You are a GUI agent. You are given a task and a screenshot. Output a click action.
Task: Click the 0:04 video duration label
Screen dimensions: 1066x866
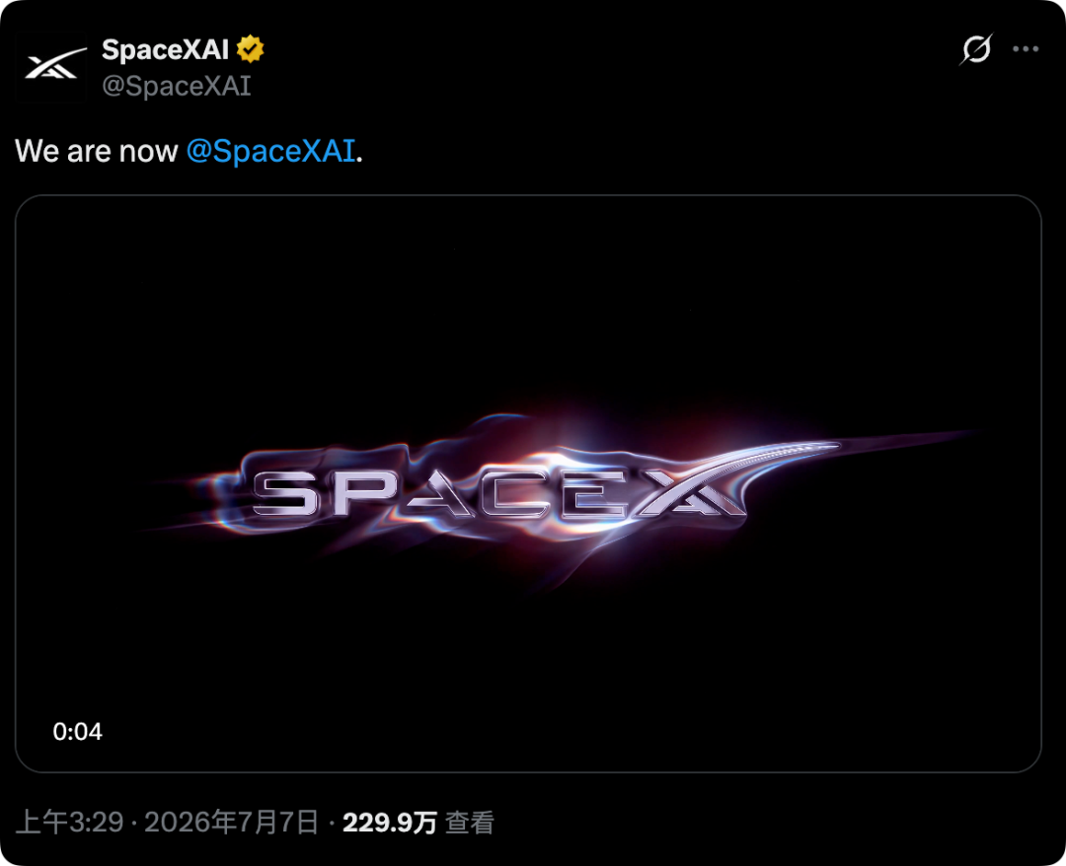coord(78,732)
